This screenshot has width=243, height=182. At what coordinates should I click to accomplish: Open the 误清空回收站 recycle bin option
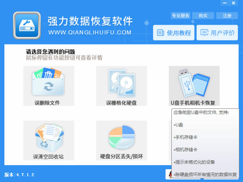(49, 140)
